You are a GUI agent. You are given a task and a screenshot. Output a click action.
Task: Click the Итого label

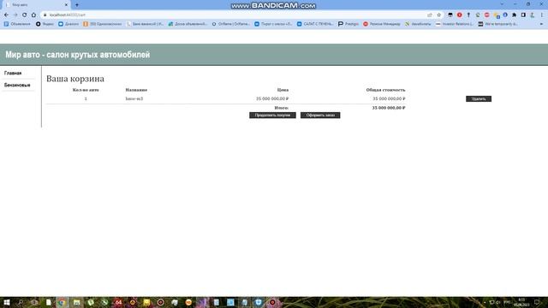pyautogui.click(x=282, y=108)
